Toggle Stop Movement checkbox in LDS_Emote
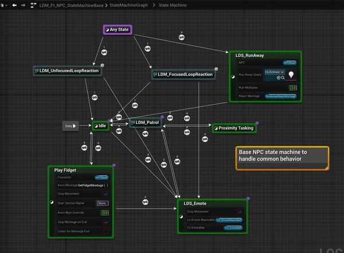 (240, 212)
